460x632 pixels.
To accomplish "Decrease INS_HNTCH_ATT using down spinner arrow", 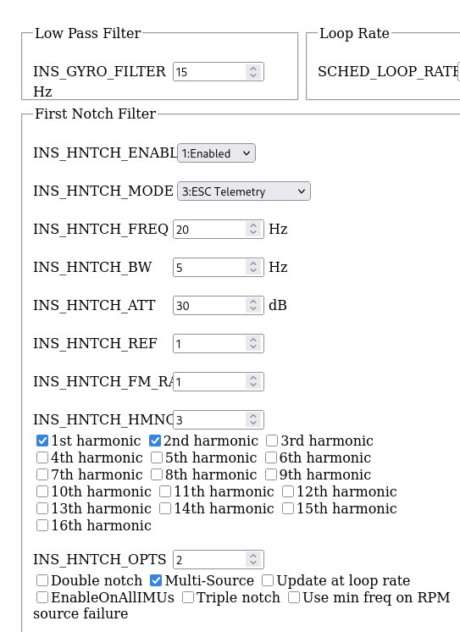I will [253, 309].
